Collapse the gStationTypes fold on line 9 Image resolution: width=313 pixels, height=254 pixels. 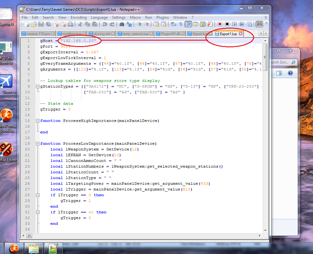[x=38, y=86]
